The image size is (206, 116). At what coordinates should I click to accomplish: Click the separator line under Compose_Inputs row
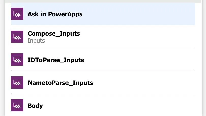(103, 48)
